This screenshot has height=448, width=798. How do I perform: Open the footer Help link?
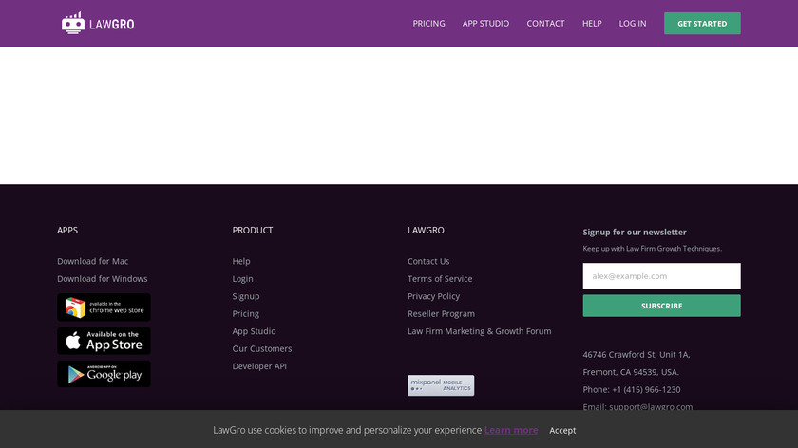coord(241,261)
